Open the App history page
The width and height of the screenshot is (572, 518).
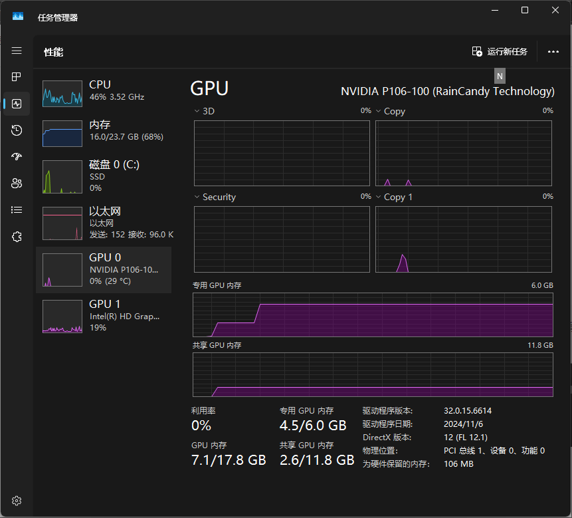pos(16,130)
